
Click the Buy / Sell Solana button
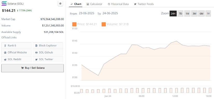pos(32,68)
